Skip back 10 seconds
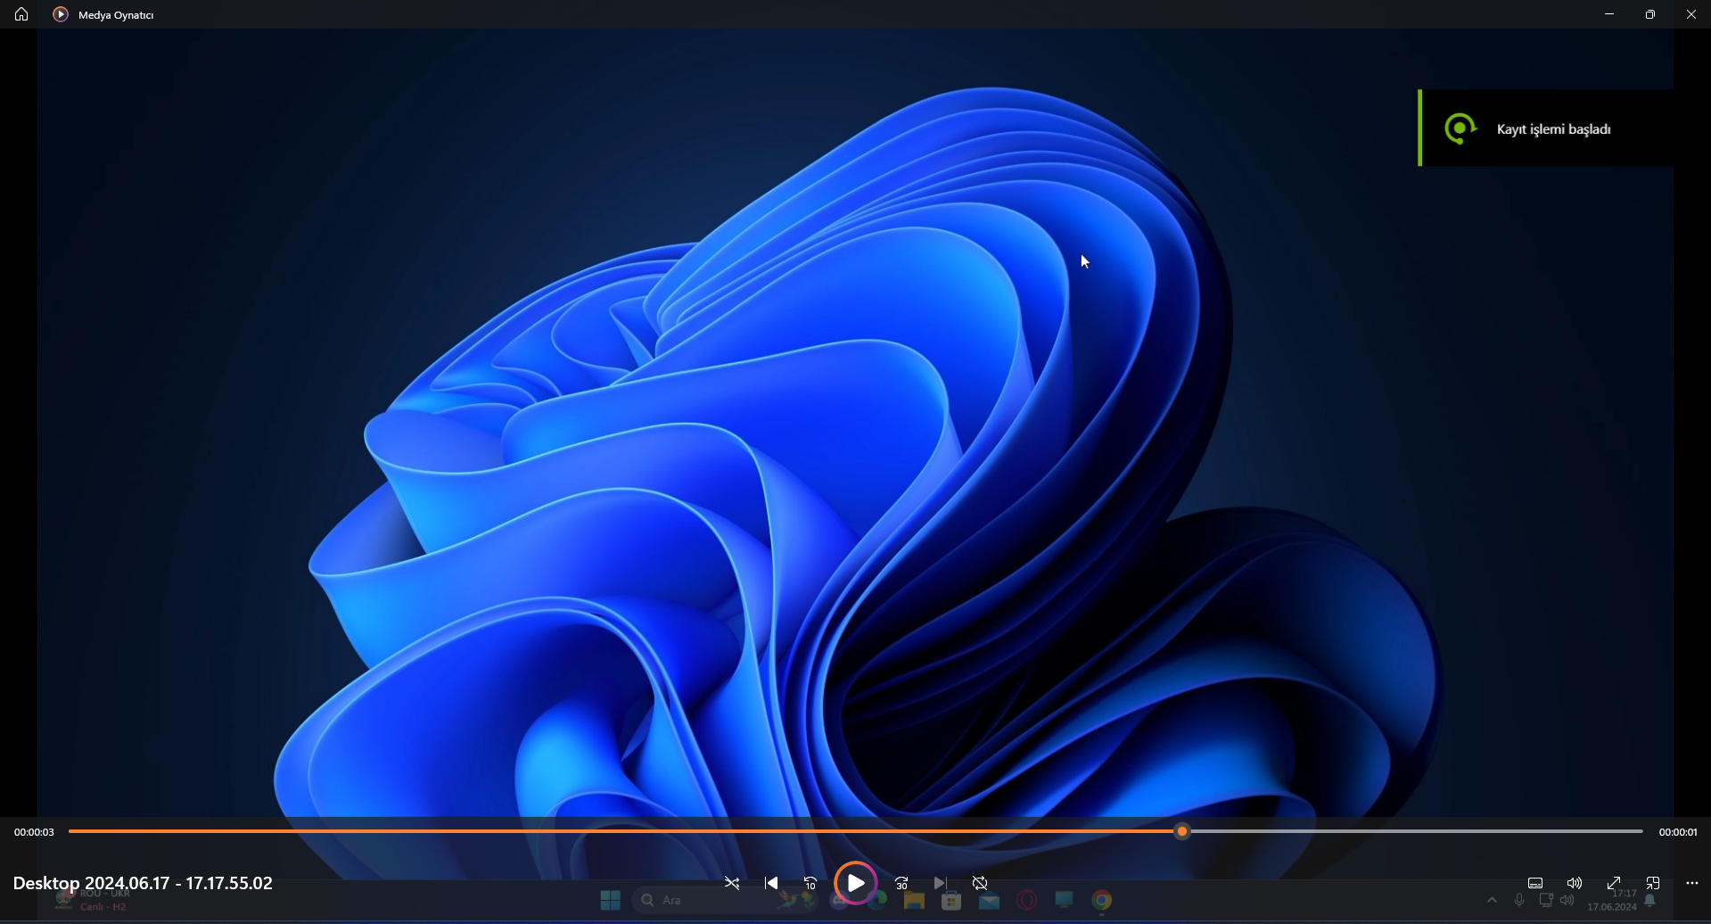Screen dimensions: 1711x924 pos(810,883)
